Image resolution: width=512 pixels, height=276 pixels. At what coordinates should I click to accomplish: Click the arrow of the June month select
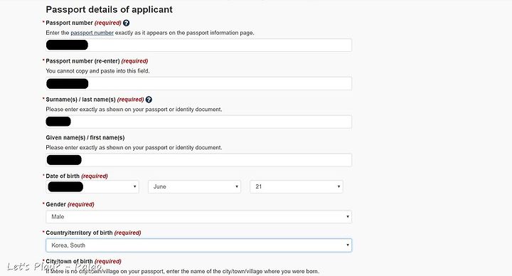237,187
